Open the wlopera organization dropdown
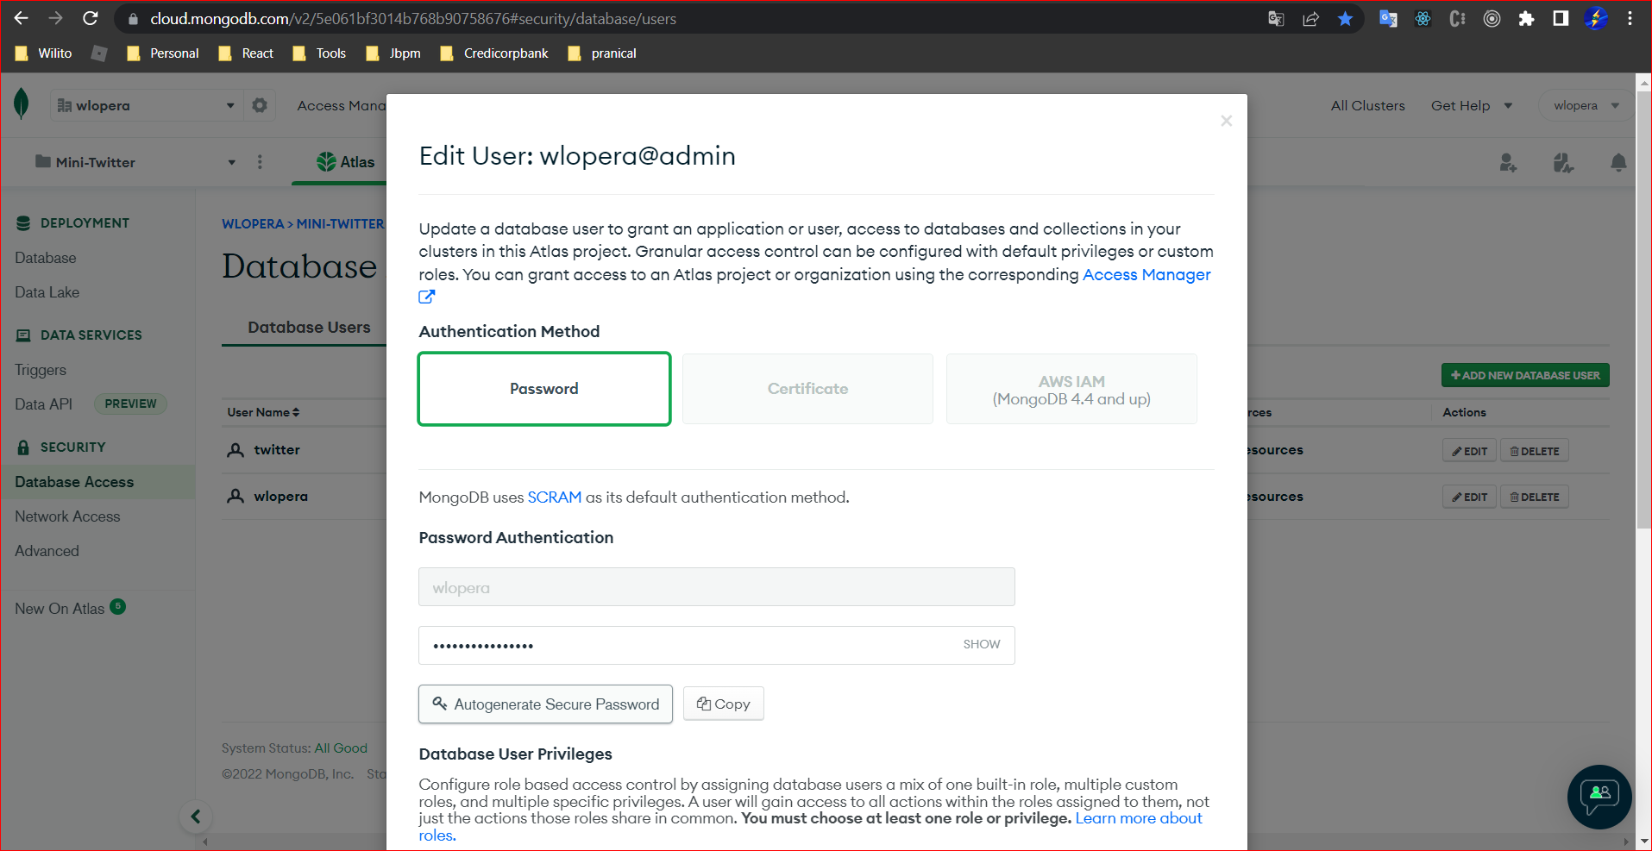 pos(1586,104)
